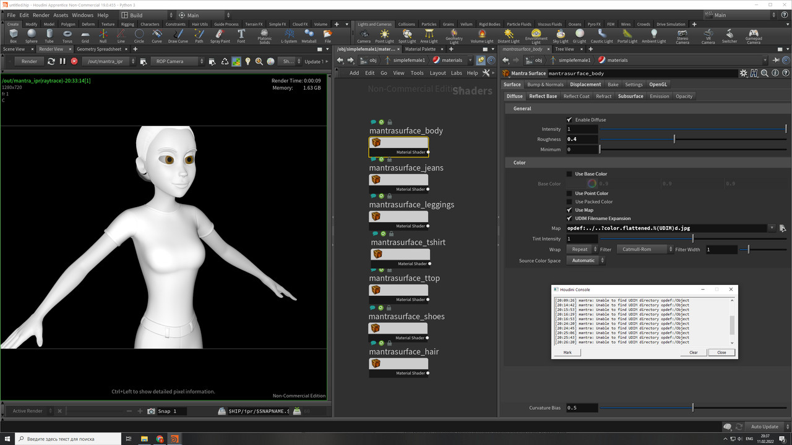Disable the Enable Diffuse checkbox
This screenshot has width=792, height=445.
569,120
